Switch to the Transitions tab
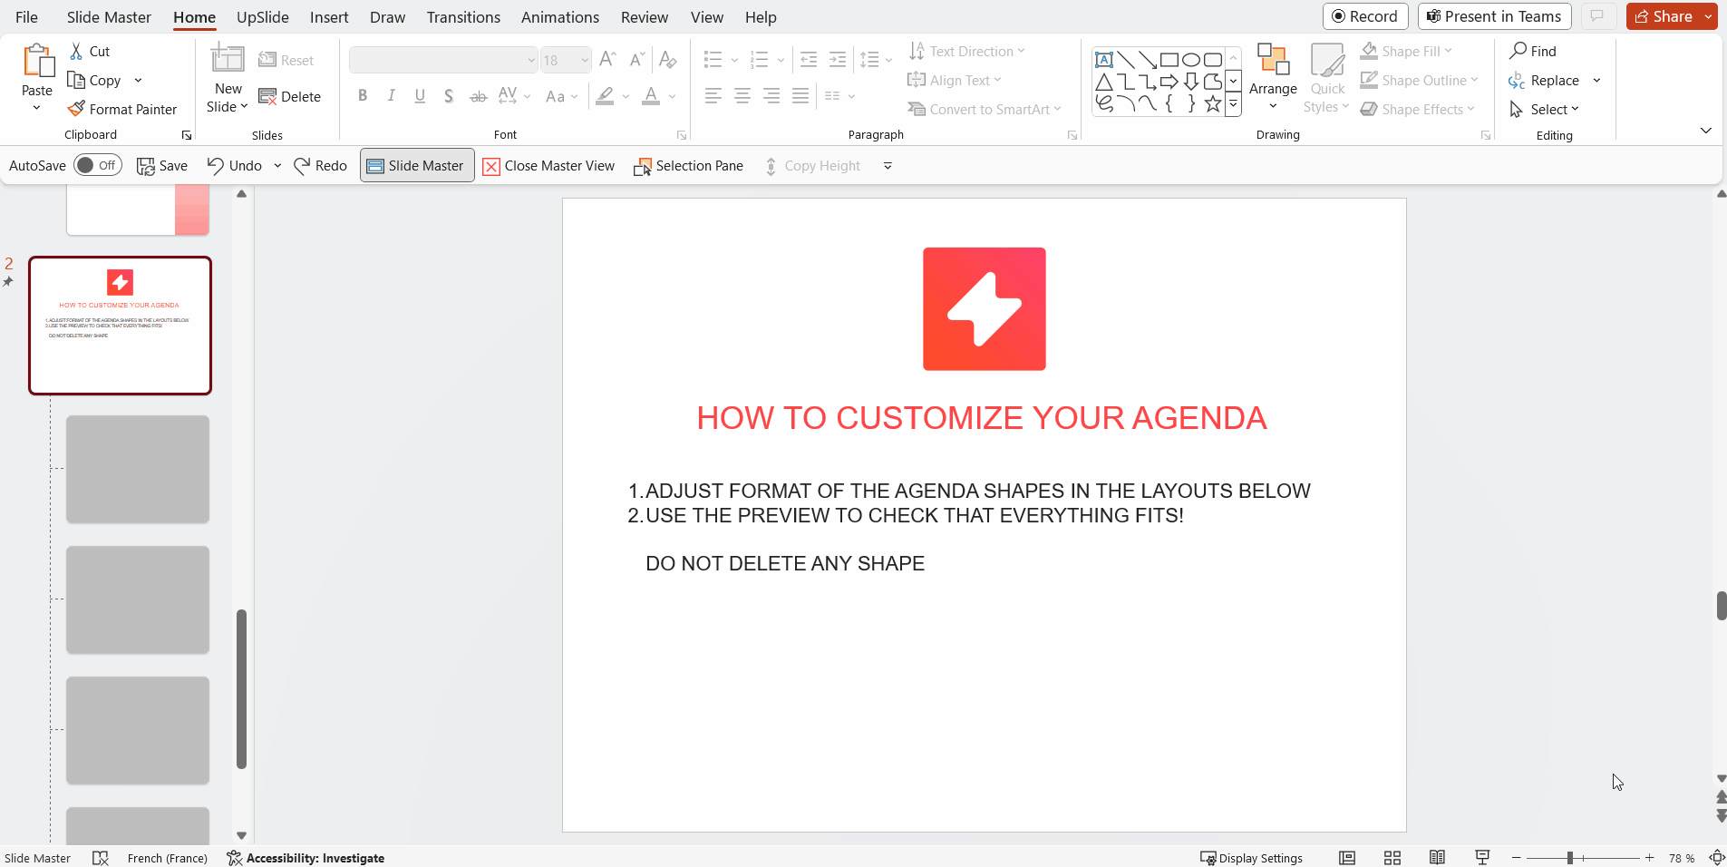The image size is (1727, 867). click(463, 17)
